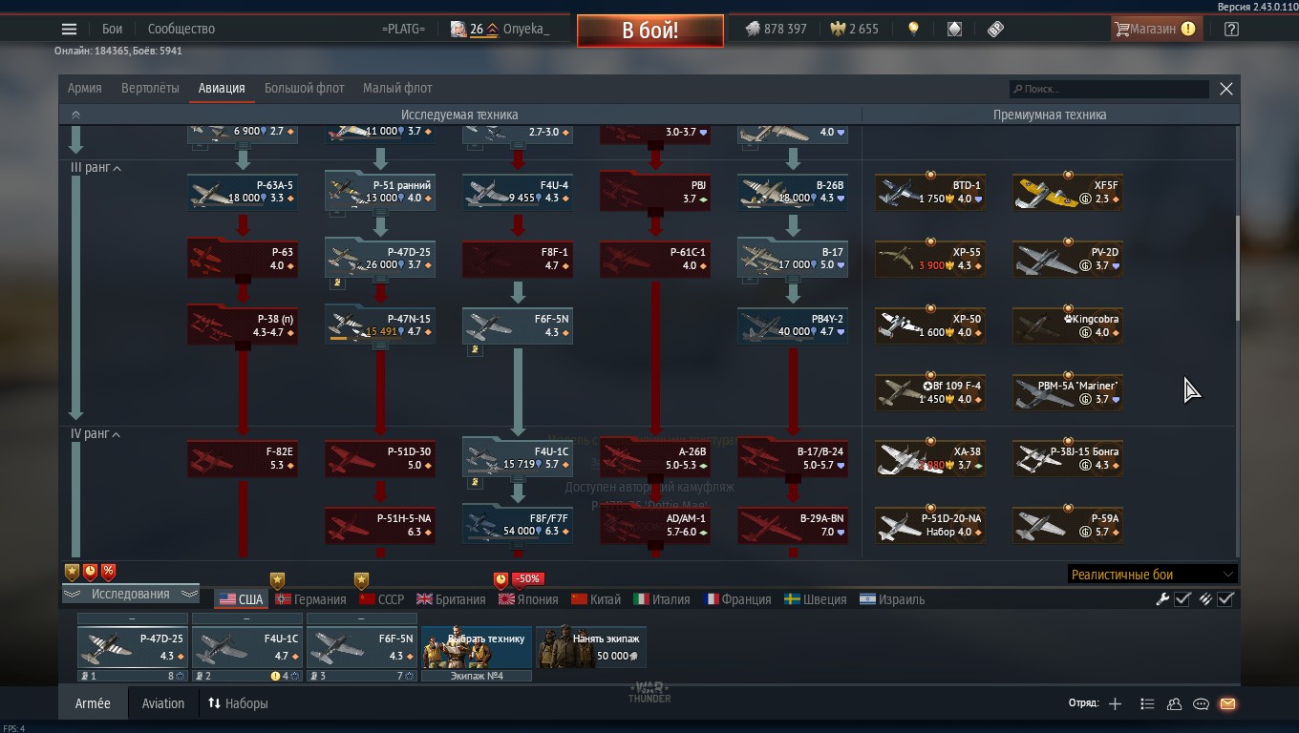Switch to Армия tab
1299x733 pixels.
coord(85,88)
